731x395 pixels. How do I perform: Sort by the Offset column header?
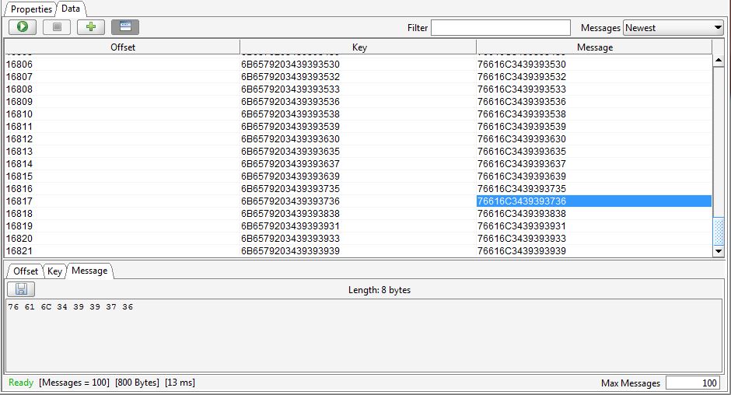point(123,47)
